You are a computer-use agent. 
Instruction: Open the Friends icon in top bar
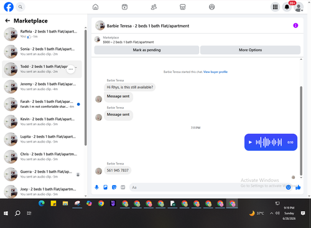[x=154, y=7]
